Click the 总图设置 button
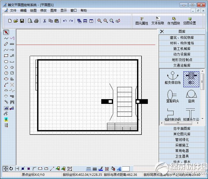 [190, 21]
